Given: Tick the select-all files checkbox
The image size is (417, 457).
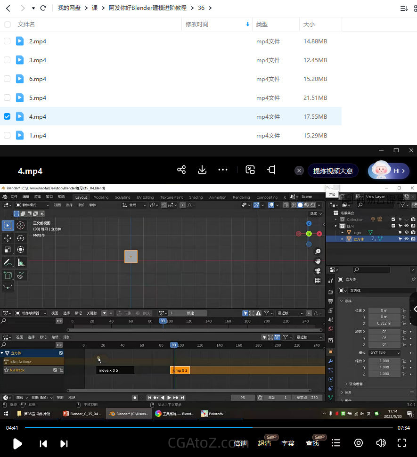Looking at the screenshot, I should click(7, 24).
